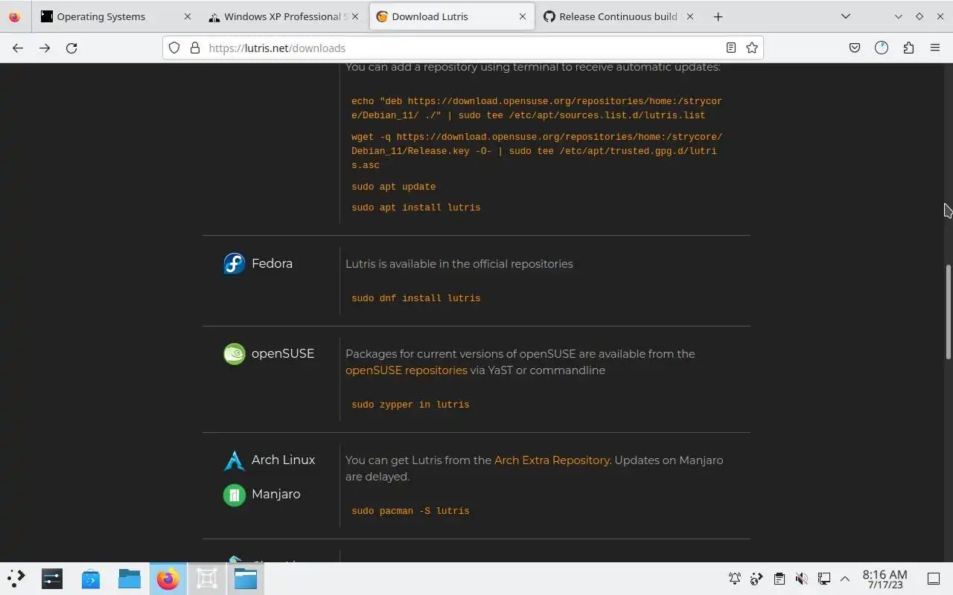The height and width of the screenshot is (595, 953).
Task: Close the Operating Systems tab
Action: tap(188, 16)
